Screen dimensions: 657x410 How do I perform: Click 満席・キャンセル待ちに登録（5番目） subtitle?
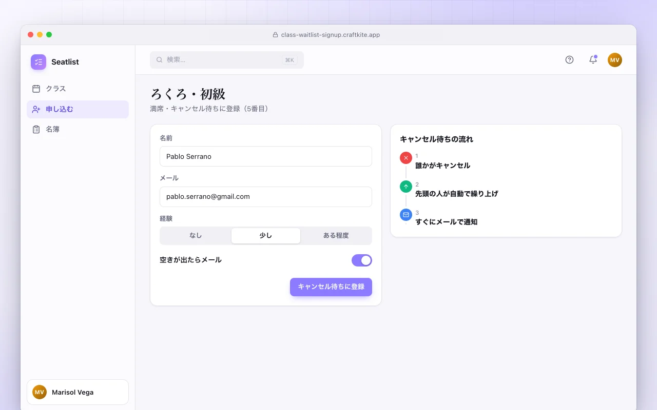tap(211, 109)
